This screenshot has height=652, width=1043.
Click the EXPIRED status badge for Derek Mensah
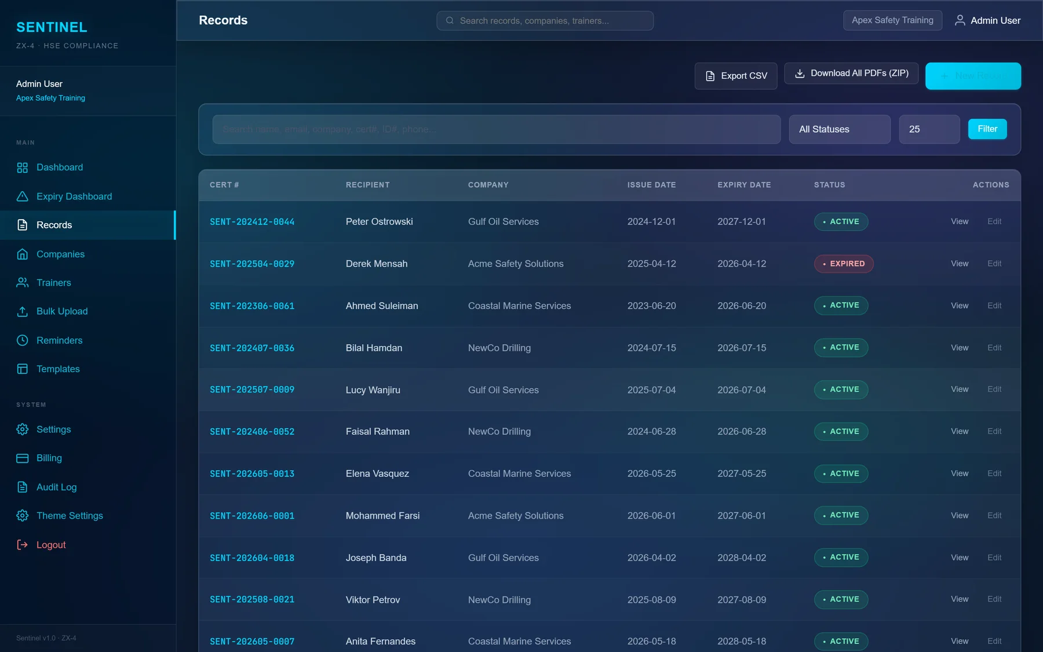tap(844, 264)
